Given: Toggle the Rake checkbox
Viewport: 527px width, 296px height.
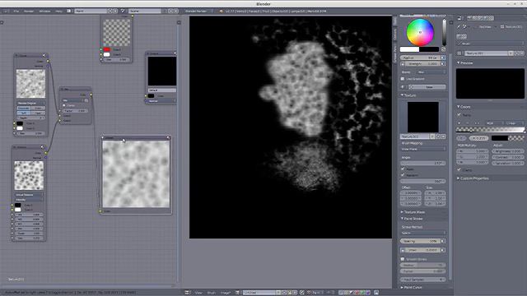Looking at the screenshot, I should 403,169.
